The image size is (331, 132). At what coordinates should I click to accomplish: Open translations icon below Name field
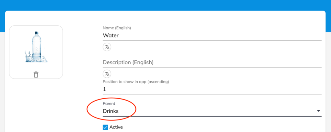107,47
